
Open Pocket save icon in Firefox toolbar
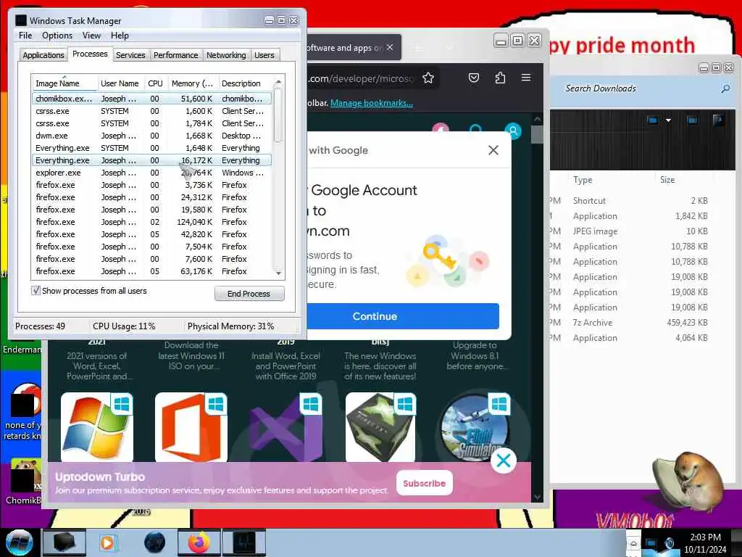[474, 78]
